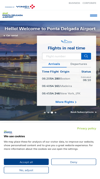Click the Deny cookies button
Viewport: 100px width, 179px height.
(74, 162)
